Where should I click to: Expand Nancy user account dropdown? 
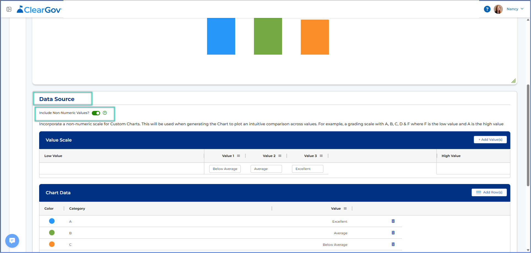point(515,9)
